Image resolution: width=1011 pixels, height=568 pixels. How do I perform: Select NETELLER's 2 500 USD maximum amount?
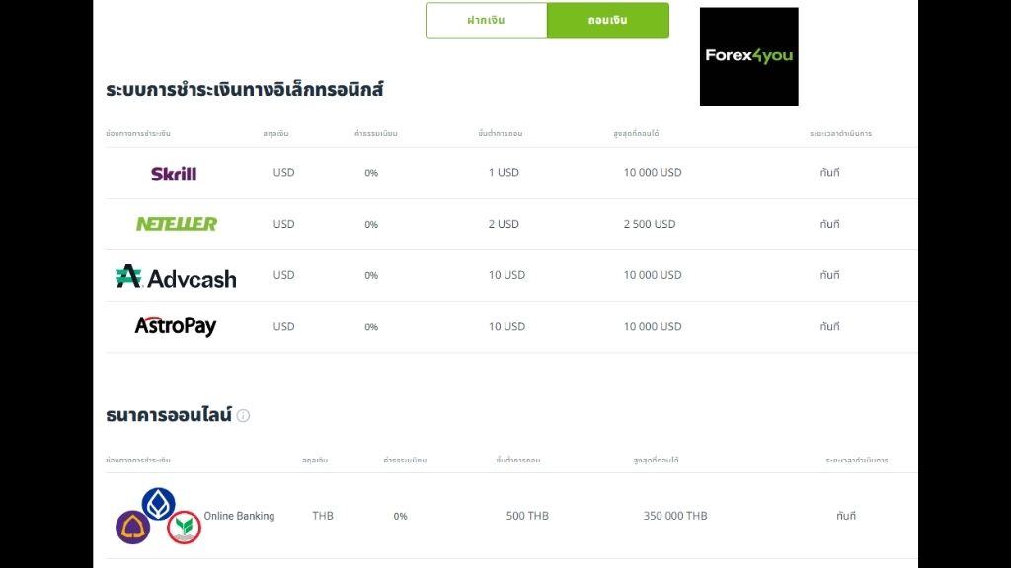pyautogui.click(x=650, y=224)
